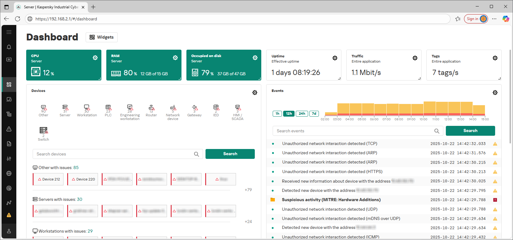Open notifications bell in left sidebar
513x240 pixels.
pyautogui.click(x=9, y=47)
